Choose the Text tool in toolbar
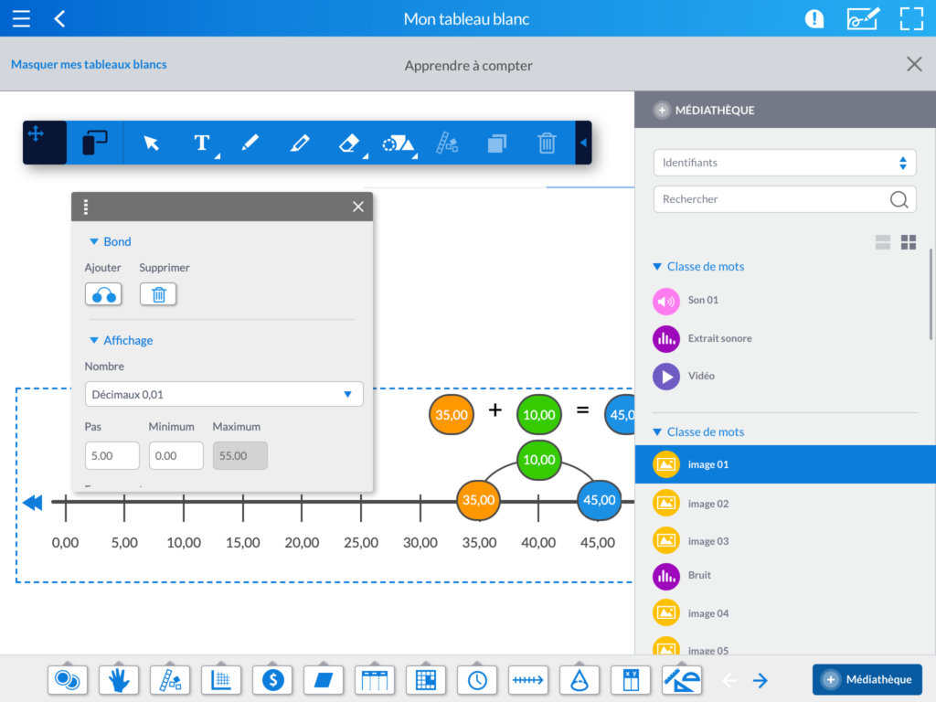Image resolution: width=936 pixels, height=702 pixels. [x=202, y=143]
